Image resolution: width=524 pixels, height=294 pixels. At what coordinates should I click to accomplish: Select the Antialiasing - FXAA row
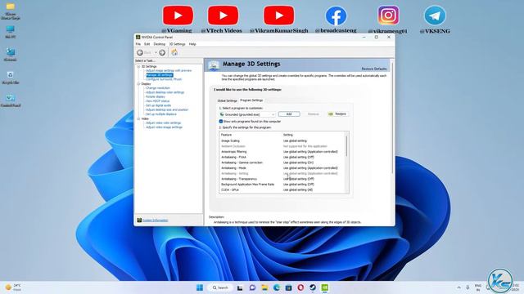pos(282,157)
